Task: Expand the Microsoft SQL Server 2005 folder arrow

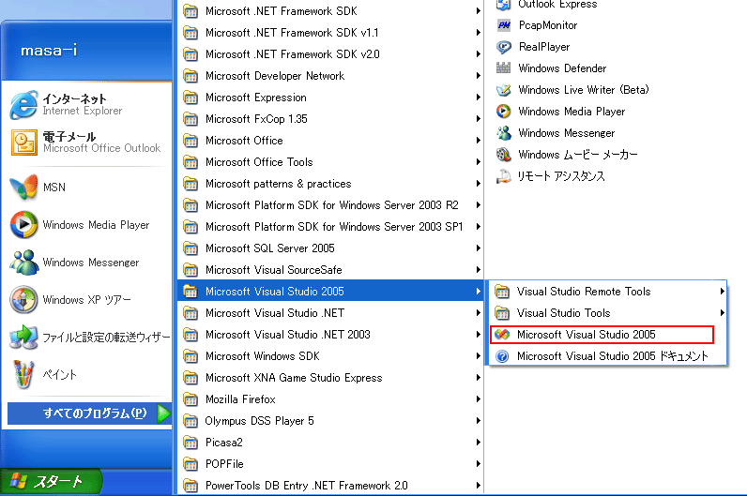Action: [x=478, y=248]
